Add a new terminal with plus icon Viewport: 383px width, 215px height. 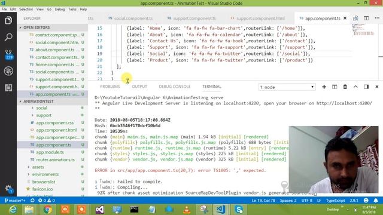click(324, 87)
